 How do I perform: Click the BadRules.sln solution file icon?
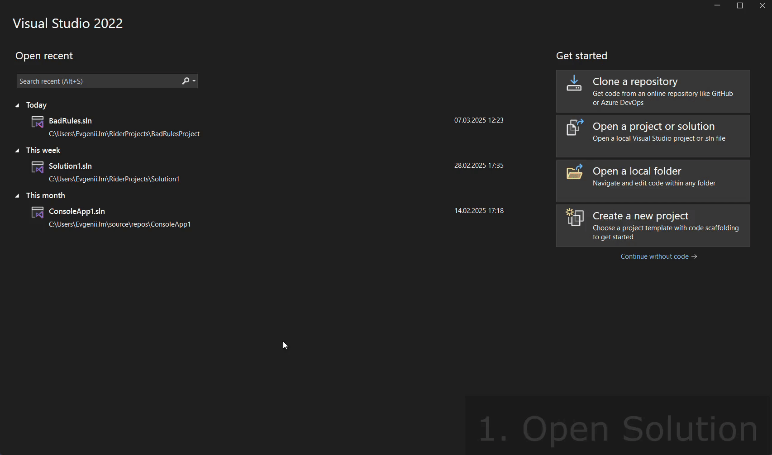[38, 122]
